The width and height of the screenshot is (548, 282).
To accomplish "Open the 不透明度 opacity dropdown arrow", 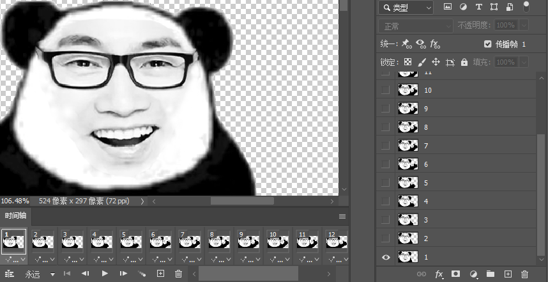I will [x=524, y=25].
